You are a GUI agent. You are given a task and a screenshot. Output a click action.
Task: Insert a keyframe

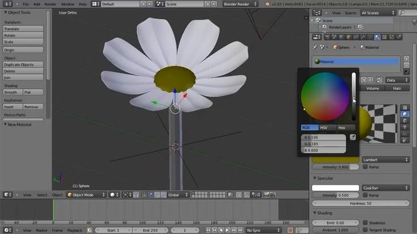pyautogui.click(x=13, y=107)
